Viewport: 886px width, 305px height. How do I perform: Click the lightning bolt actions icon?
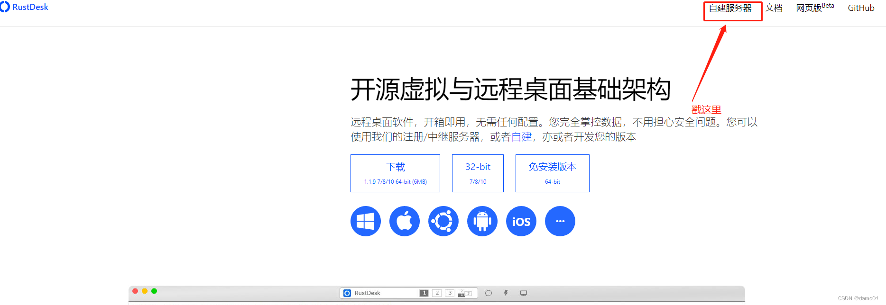coord(506,293)
